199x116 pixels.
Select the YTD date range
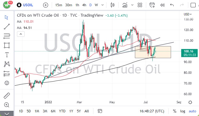click(62, 111)
